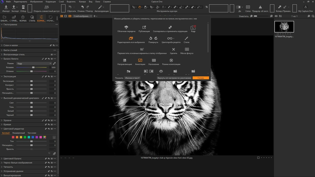Open the Отбор (cull) tool
315x177 pixels.
23,7
